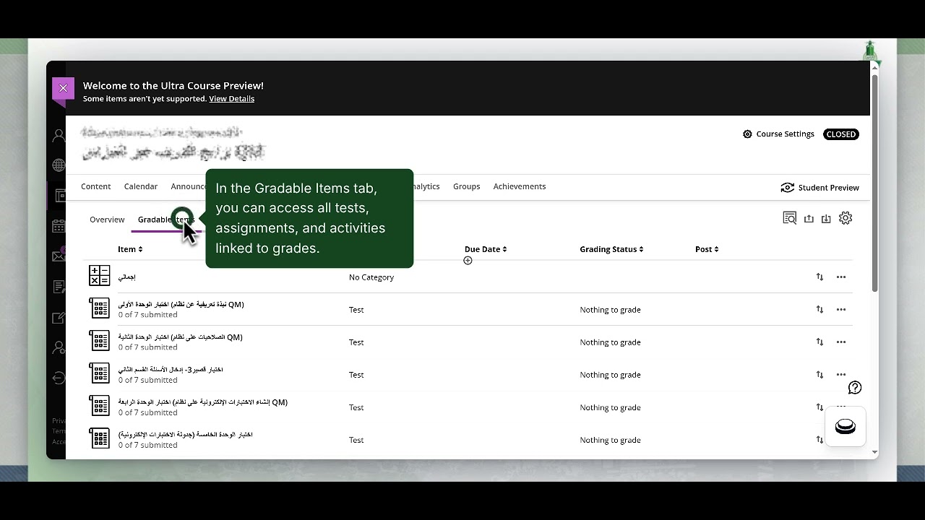Select the Gradable Items view
This screenshot has height=520, width=925.
click(x=165, y=220)
